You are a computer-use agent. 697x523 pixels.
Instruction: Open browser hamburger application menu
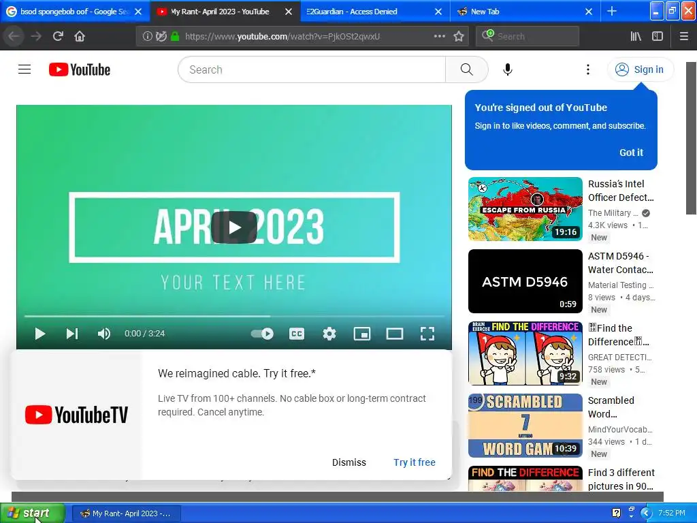tap(683, 36)
